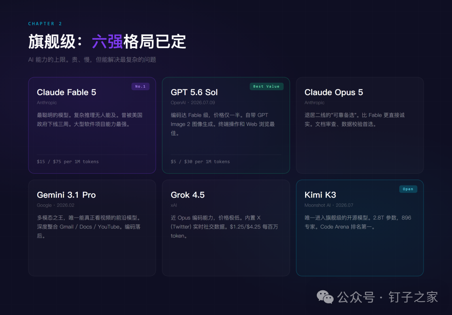Image resolution: width=452 pixels, height=315 pixels.
Task: Select the 'Claude Opus 5' card title
Action: pyautogui.click(x=334, y=92)
